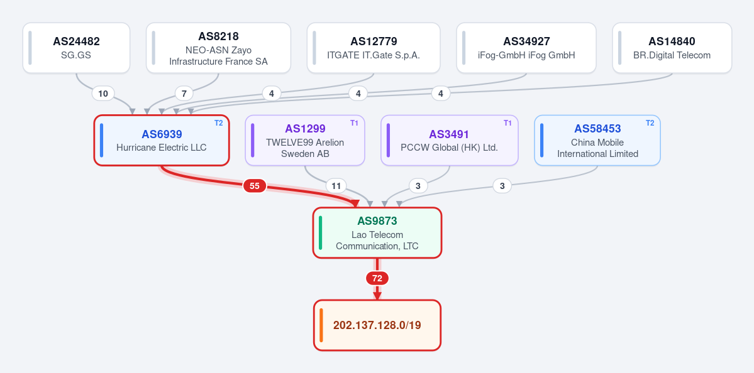
Task: Click the T2 badge on AS6939
Action: pyautogui.click(x=218, y=123)
